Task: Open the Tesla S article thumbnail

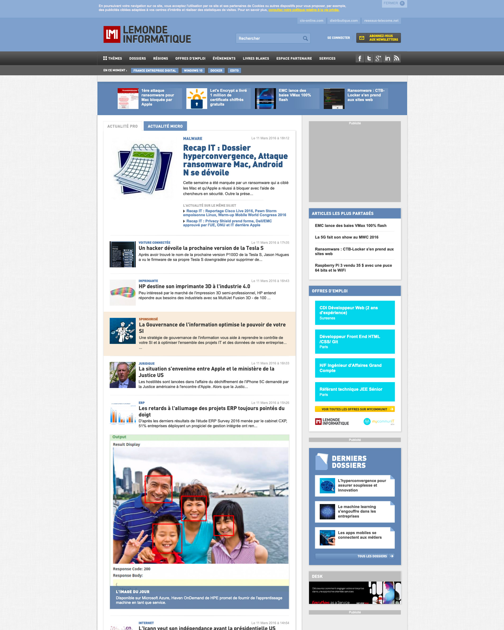Action: (122, 254)
